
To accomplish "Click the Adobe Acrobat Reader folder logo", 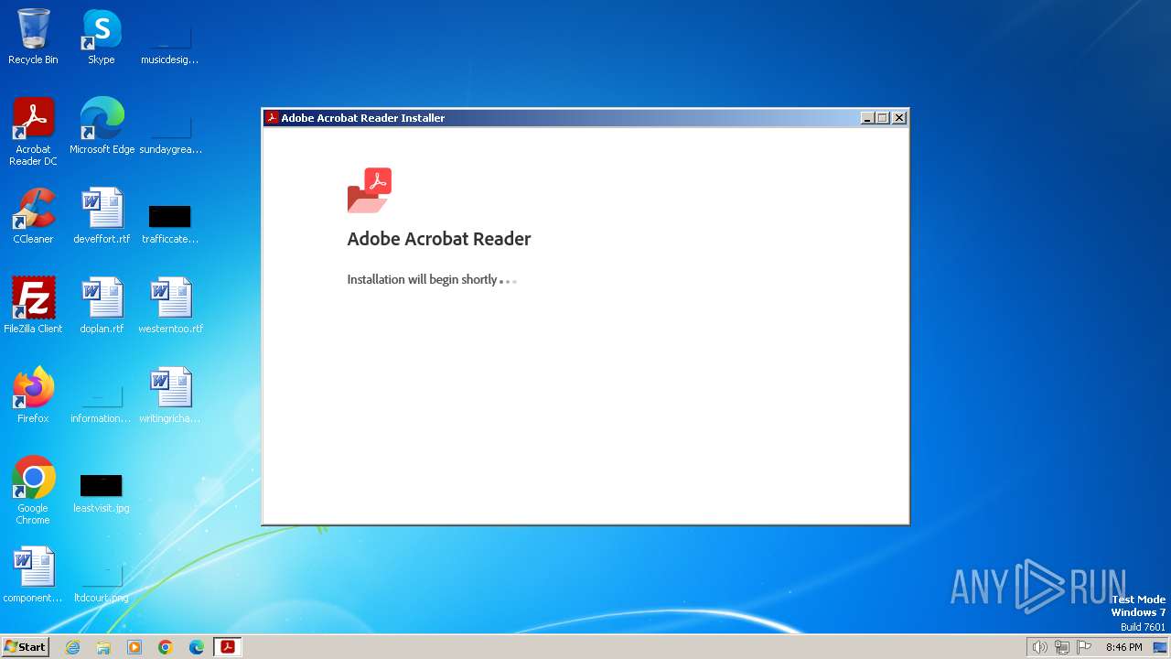I will click(370, 190).
